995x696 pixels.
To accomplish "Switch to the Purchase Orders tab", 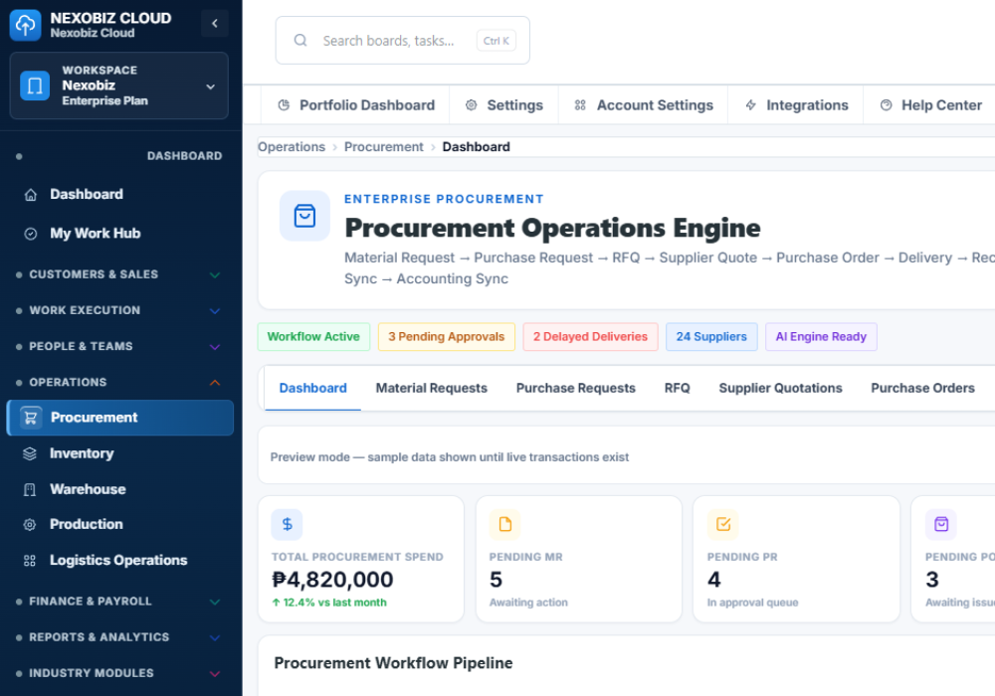I will click(x=922, y=388).
